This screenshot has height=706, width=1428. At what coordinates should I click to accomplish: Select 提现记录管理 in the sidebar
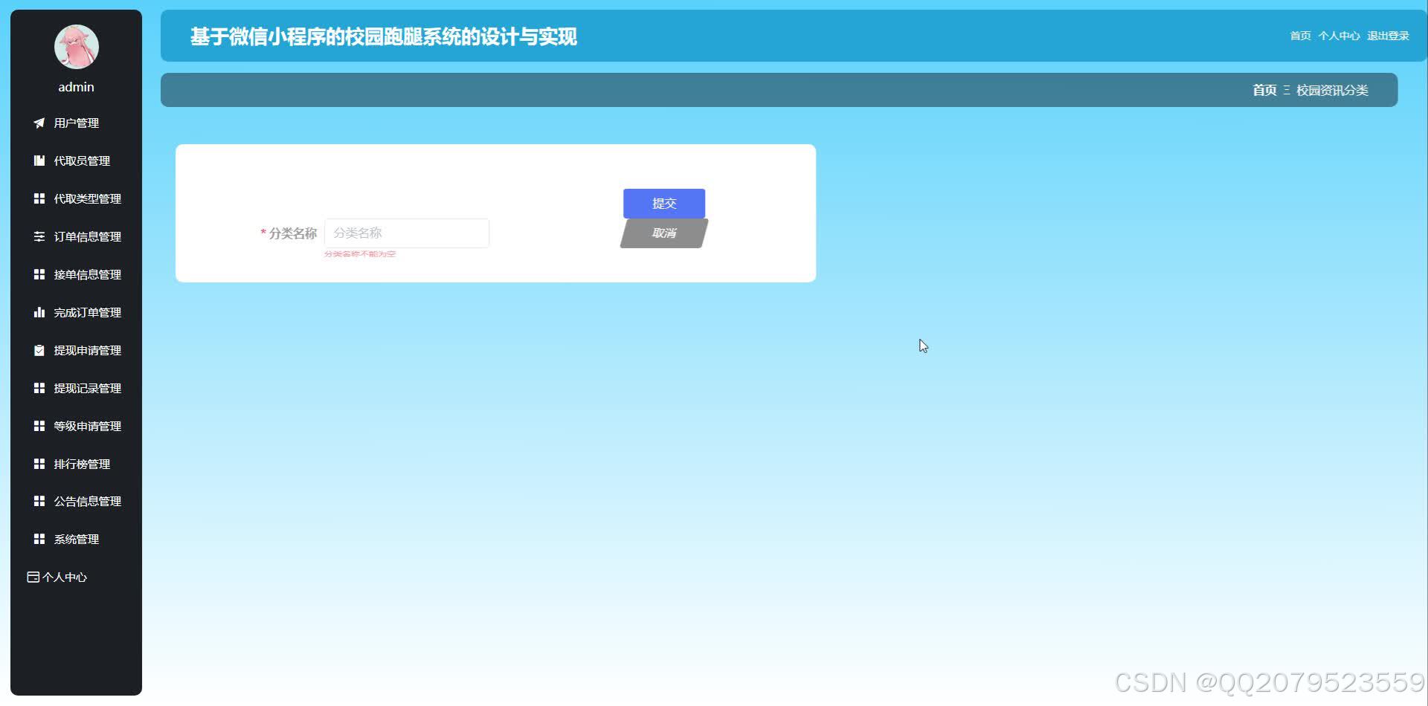coord(87,388)
